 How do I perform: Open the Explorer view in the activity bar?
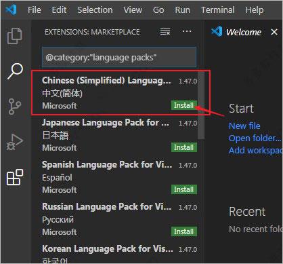pyautogui.click(x=15, y=36)
